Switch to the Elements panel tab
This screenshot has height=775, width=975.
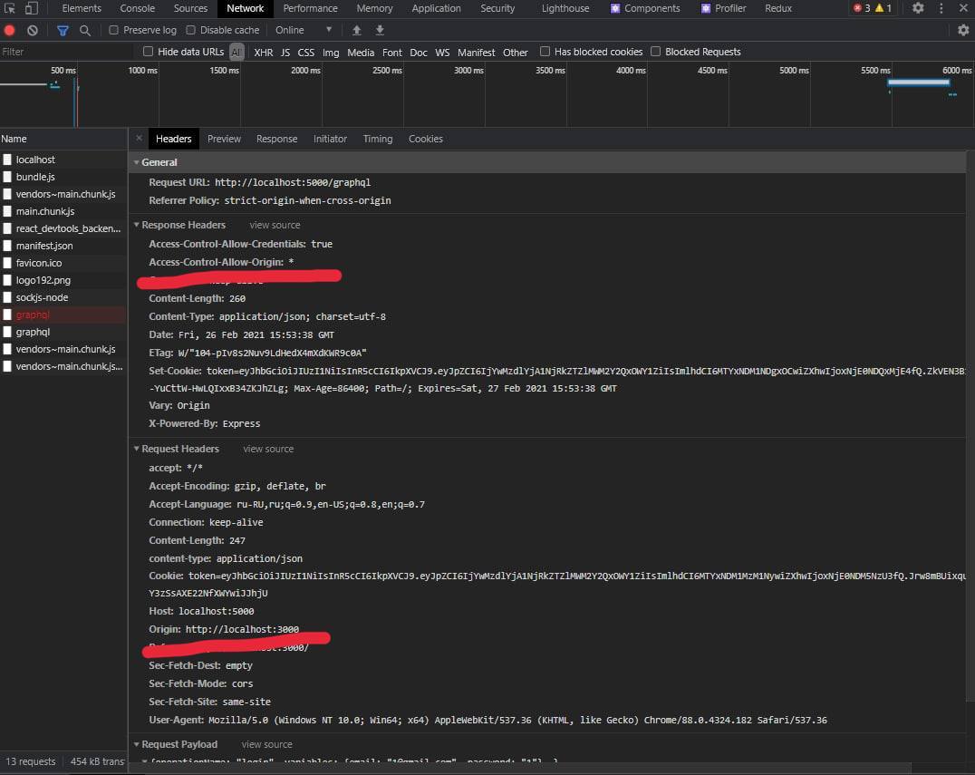pyautogui.click(x=82, y=8)
